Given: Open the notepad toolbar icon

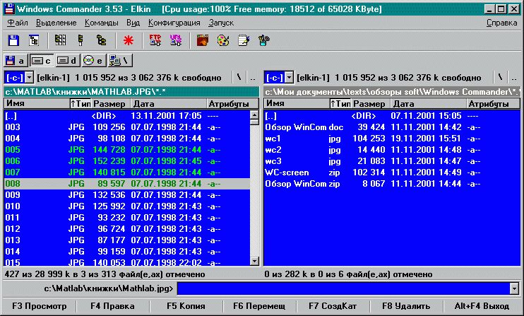Looking at the screenshot, I should pos(244,40).
